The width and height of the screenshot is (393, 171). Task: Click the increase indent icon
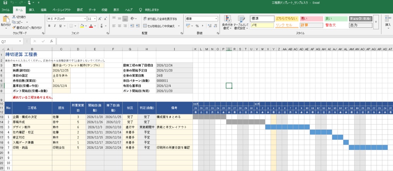[x=137, y=26]
